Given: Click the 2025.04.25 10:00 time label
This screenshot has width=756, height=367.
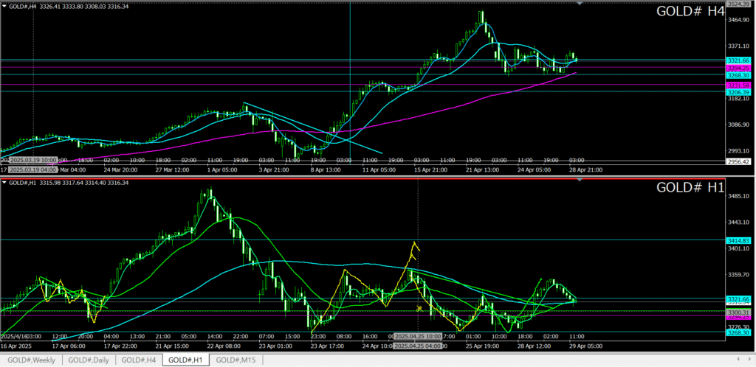Looking at the screenshot, I should coord(418,337).
